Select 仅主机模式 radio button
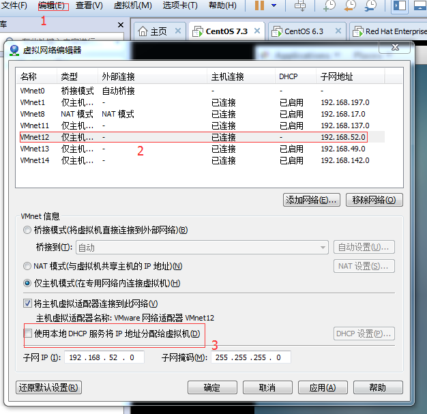 27,283
